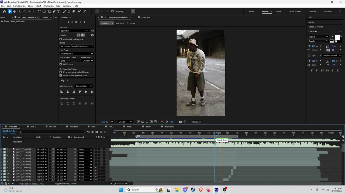The width and height of the screenshot is (345, 194).
Task: Select the Eraser tool
Action: [x=74, y=11]
